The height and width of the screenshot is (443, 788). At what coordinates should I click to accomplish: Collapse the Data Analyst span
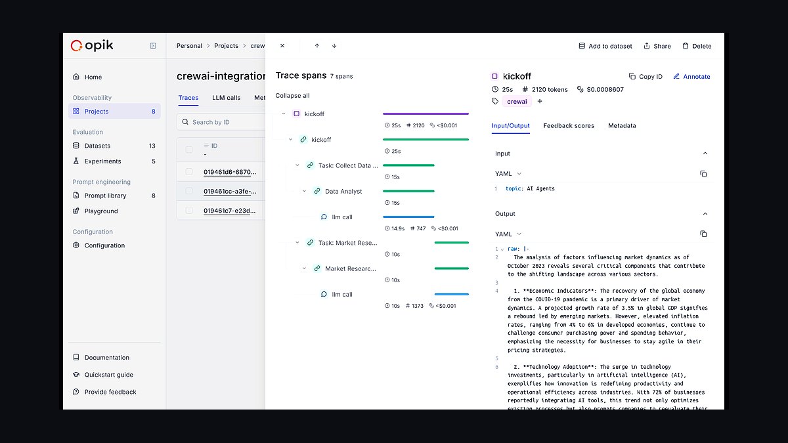tap(304, 191)
